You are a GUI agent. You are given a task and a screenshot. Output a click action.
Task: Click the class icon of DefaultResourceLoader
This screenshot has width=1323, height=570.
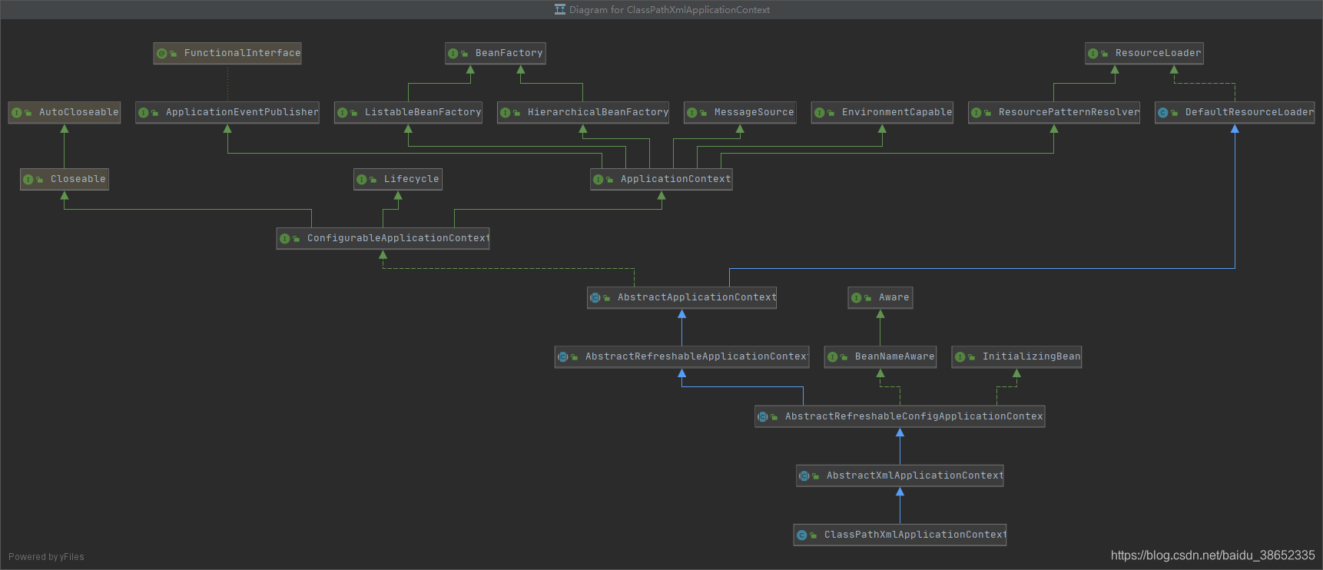coord(1163,113)
